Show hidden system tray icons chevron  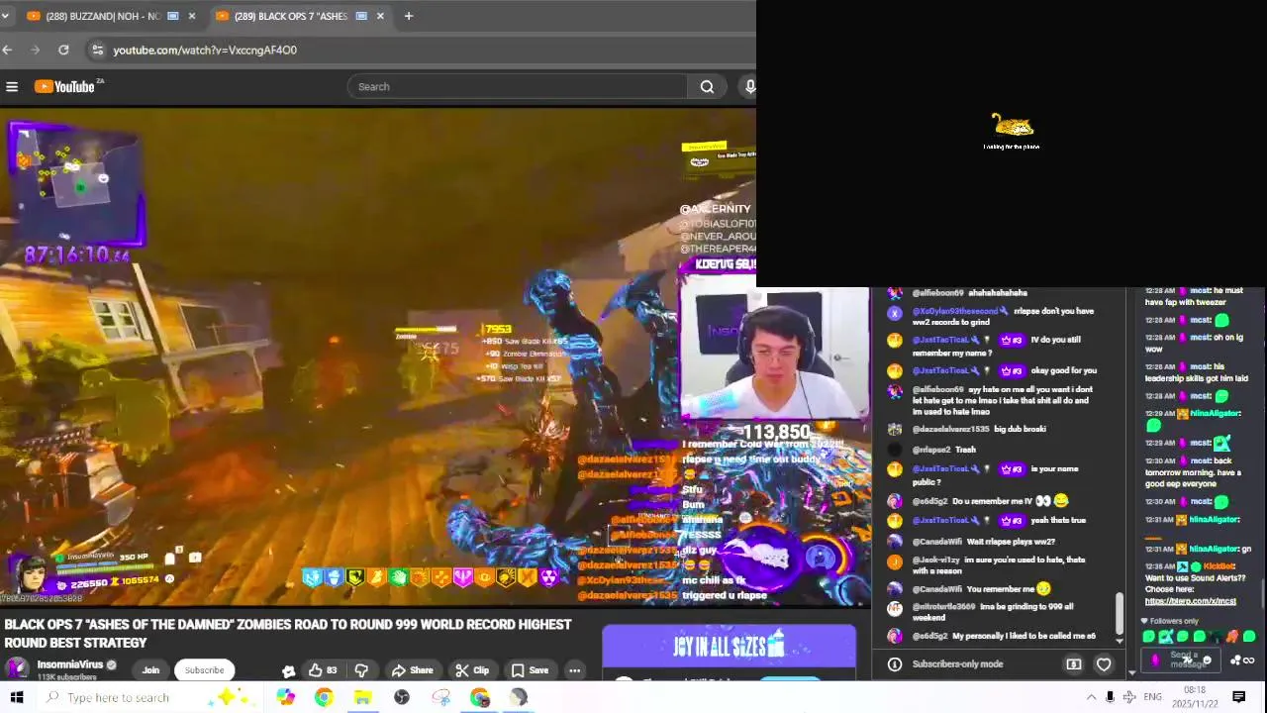[1091, 697]
